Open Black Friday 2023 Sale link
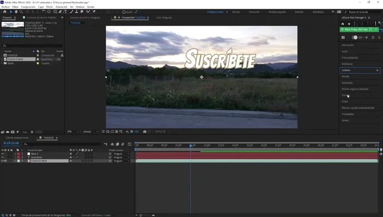Viewport: 383px width, 217px height. coord(356,30)
